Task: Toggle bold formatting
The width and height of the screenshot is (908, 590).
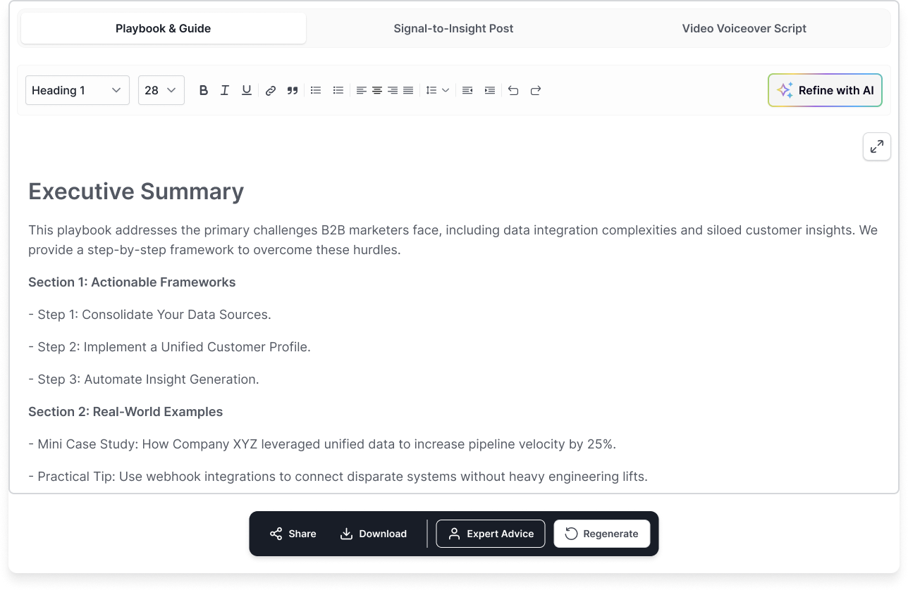Action: point(203,90)
